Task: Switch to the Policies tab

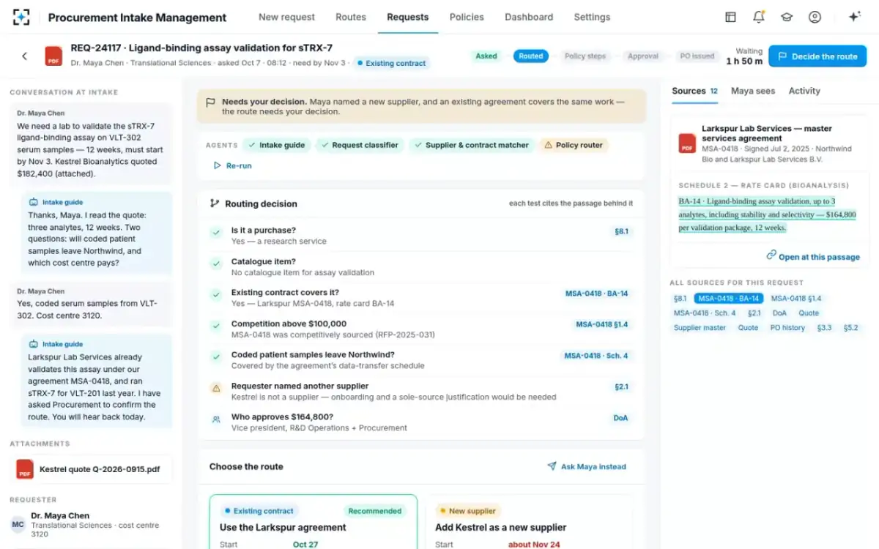Action: click(x=467, y=17)
